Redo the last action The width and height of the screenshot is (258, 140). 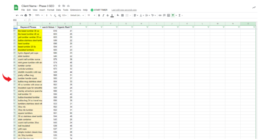click(x=21, y=15)
